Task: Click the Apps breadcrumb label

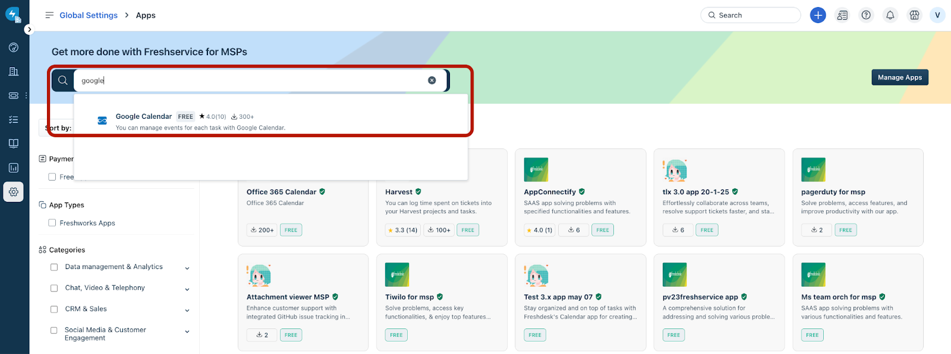Action: click(x=146, y=15)
